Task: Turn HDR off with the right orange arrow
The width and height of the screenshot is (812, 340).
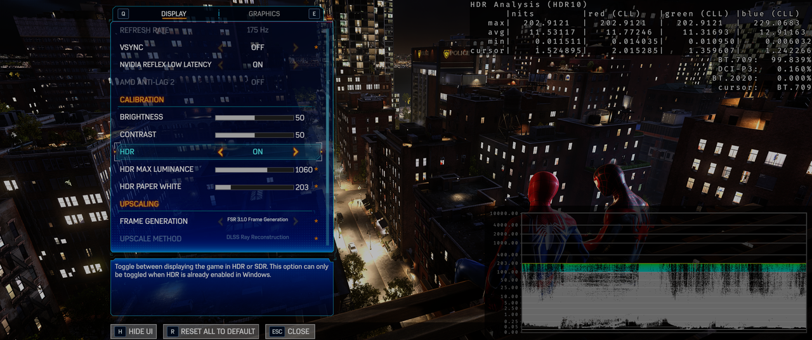Action: (296, 152)
